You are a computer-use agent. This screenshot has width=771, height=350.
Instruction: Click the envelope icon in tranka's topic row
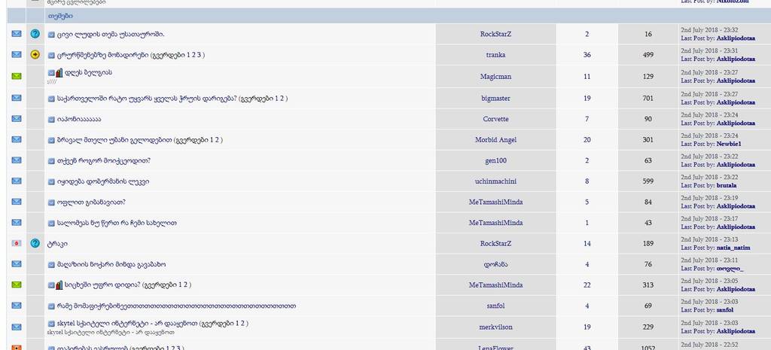(17, 54)
